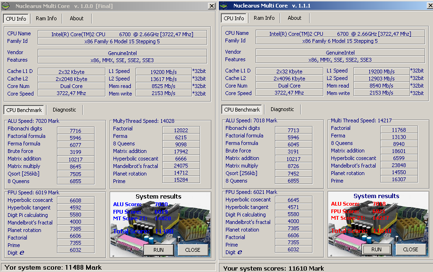Click the Qsort [256kb] value 7452
Screen dimensions: 433x272
(x=294, y=174)
